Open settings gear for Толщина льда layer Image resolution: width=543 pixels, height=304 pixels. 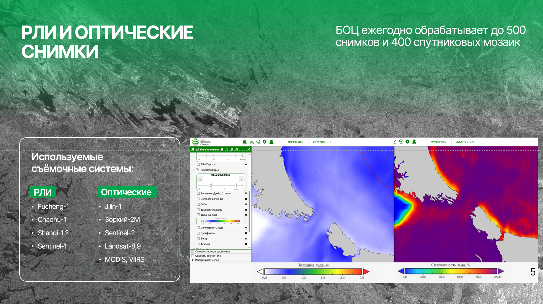pos(246,215)
